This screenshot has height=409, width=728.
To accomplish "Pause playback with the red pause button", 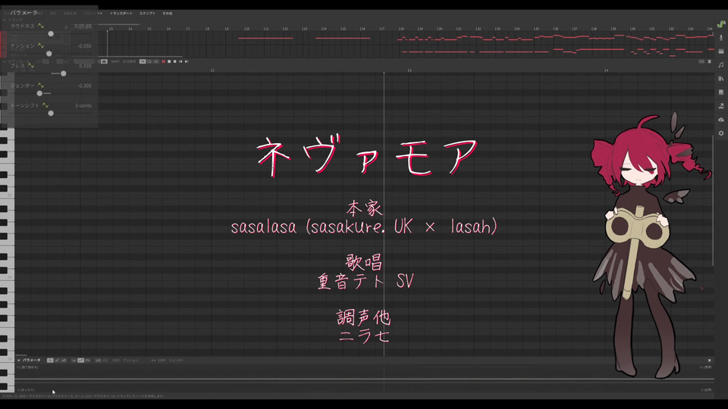I will tap(164, 61).
